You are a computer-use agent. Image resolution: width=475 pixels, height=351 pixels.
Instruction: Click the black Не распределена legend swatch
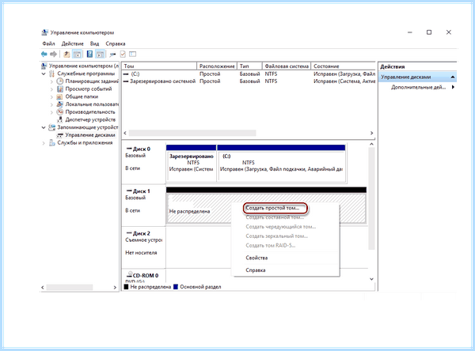126,287
